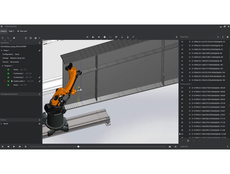Switch to the Device tab
The image size is (230, 174).
coord(4,31)
